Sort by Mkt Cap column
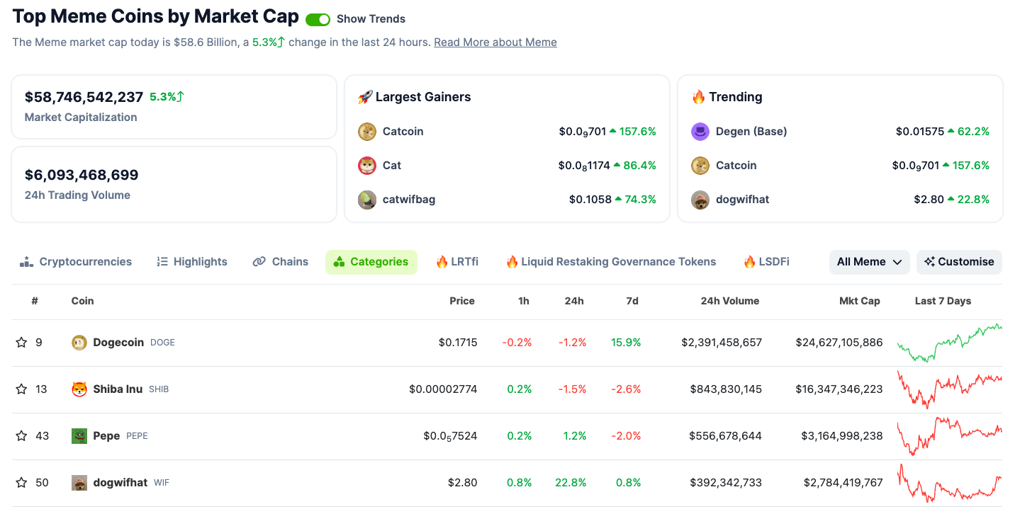This screenshot has height=509, width=1020. [860, 301]
